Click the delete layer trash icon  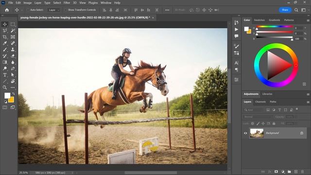[302, 172]
